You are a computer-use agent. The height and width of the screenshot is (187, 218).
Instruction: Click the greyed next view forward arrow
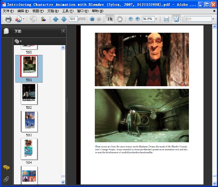[x=99, y=19]
